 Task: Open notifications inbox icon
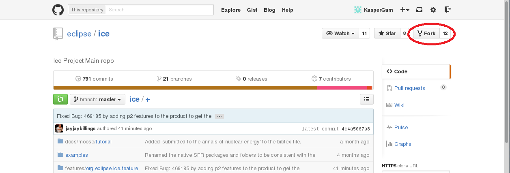tap(420, 10)
